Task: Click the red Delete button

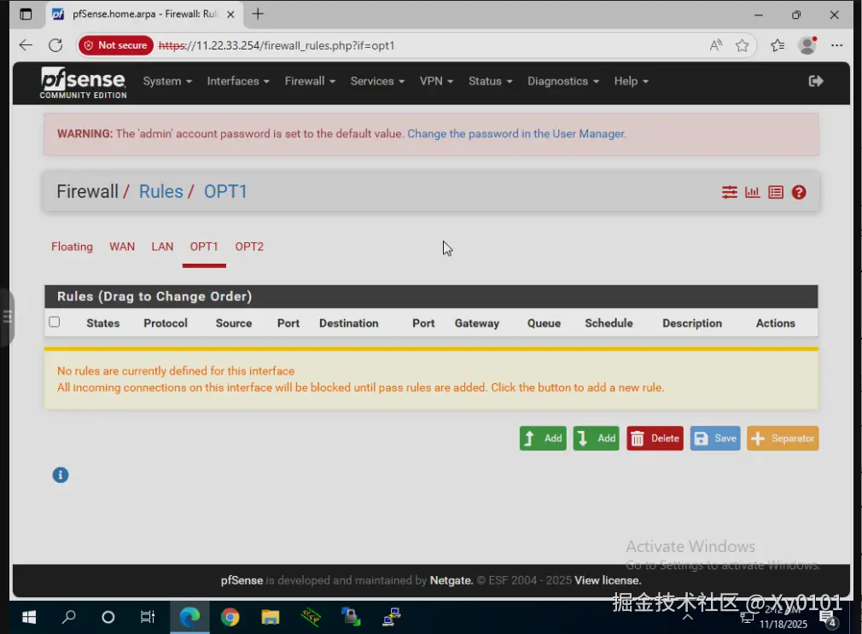Action: [x=655, y=439]
